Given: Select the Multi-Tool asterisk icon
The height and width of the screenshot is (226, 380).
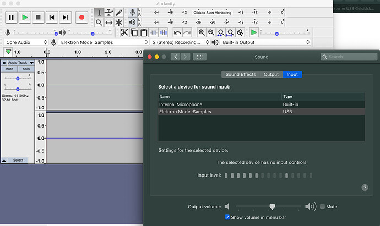Looking at the screenshot, I should (118, 23).
